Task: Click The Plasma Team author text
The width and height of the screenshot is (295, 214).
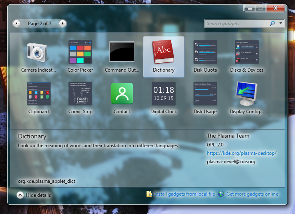Action: (x=228, y=136)
